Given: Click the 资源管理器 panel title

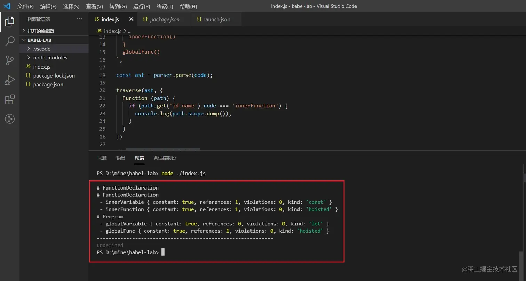Looking at the screenshot, I should click(39, 19).
